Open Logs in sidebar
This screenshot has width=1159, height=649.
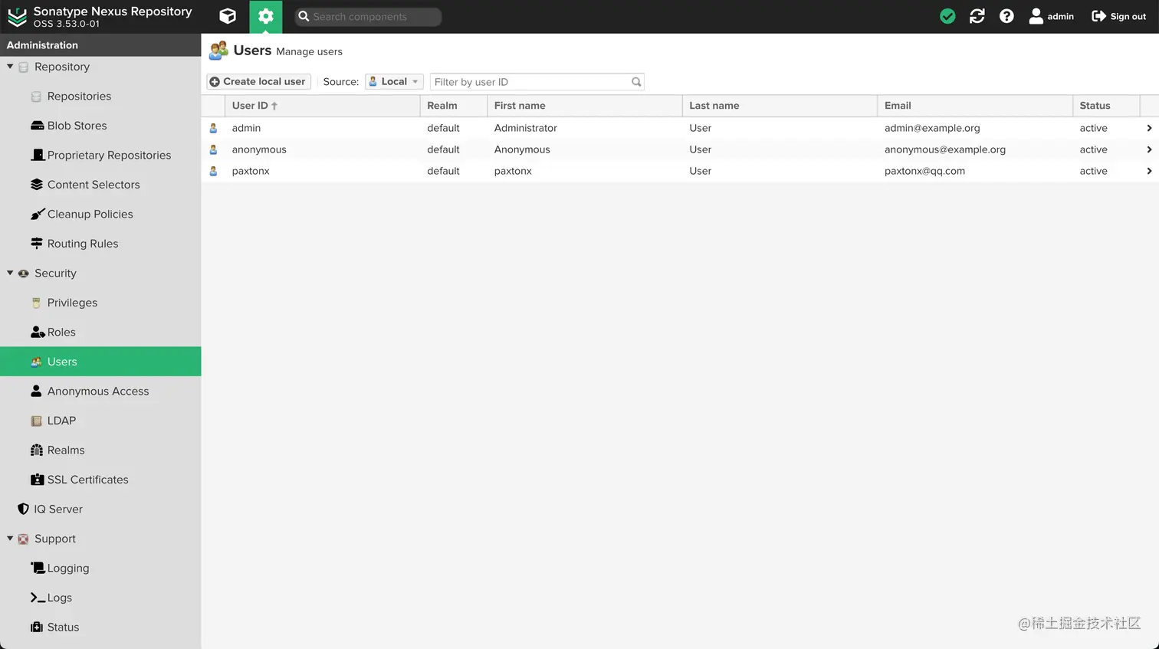click(x=59, y=598)
